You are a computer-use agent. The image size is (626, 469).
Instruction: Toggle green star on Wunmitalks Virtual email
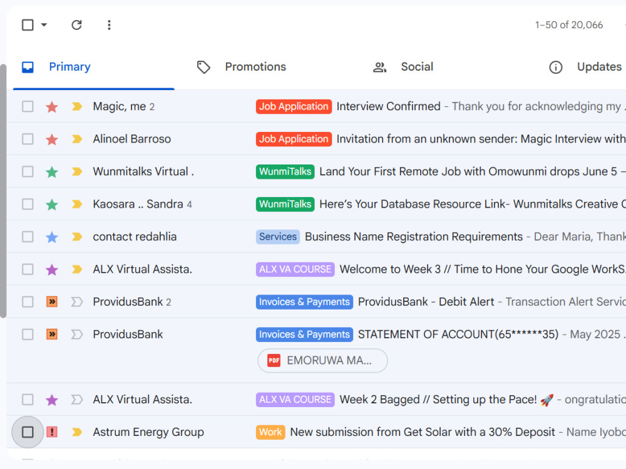pos(52,172)
